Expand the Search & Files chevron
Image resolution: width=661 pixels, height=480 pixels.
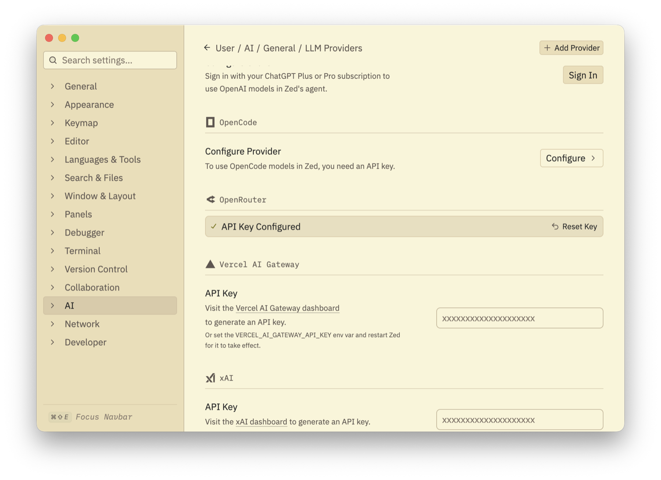pyautogui.click(x=52, y=178)
